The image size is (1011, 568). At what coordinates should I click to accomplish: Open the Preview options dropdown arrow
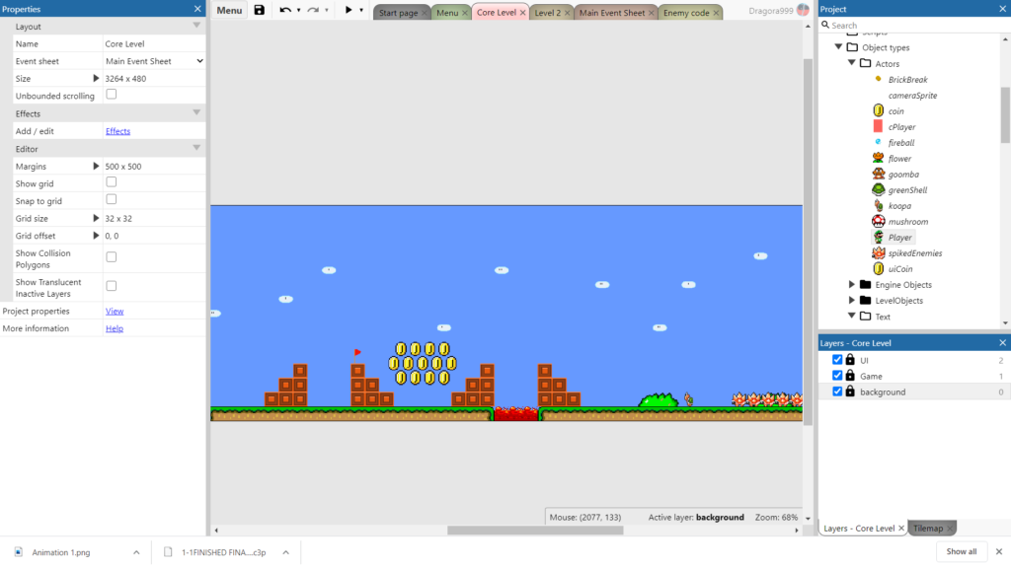pos(361,10)
